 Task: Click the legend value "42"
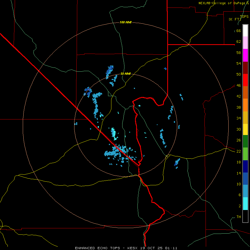(x=238, y=96)
